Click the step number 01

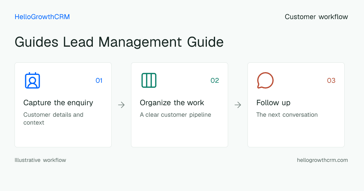point(99,80)
